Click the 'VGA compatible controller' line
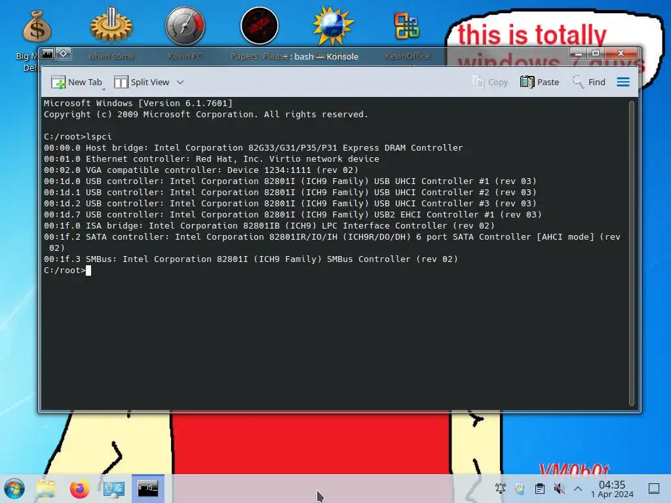 201,170
